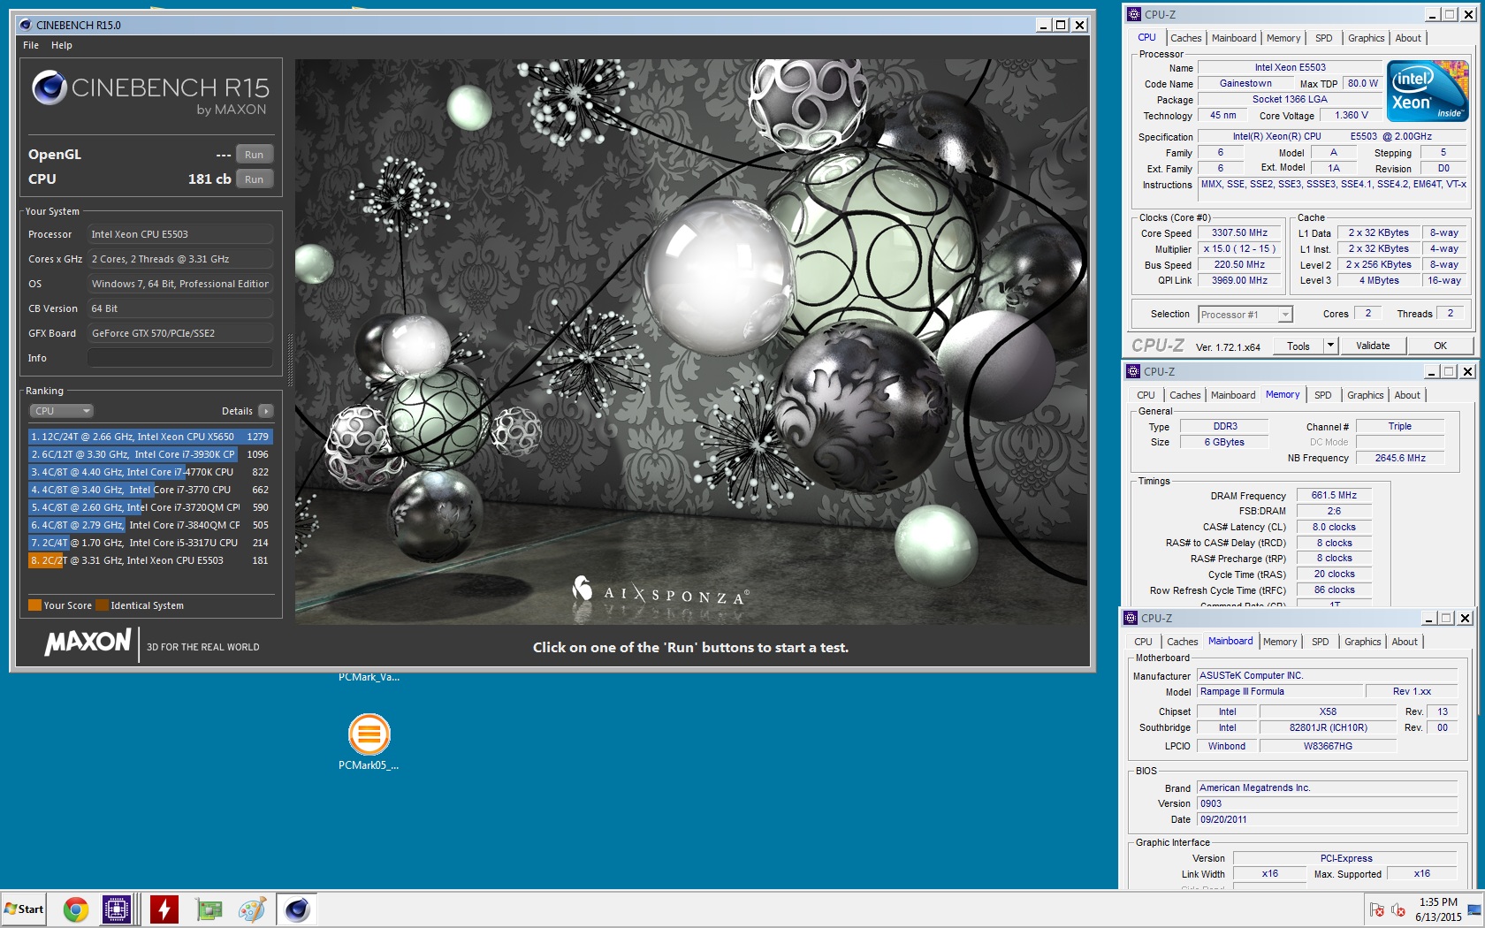Click the DRAM Frequency value 661.5 MHz
This screenshot has width=1485, height=928.
[x=1334, y=496]
